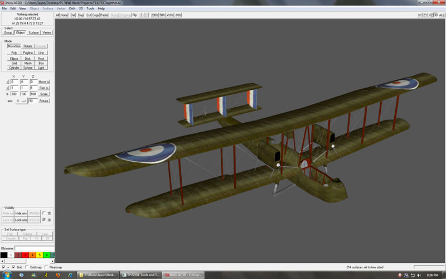Click the Dup duplicate toolbar button
Image resolution: width=446 pixels, height=279 pixels.
coord(81,15)
